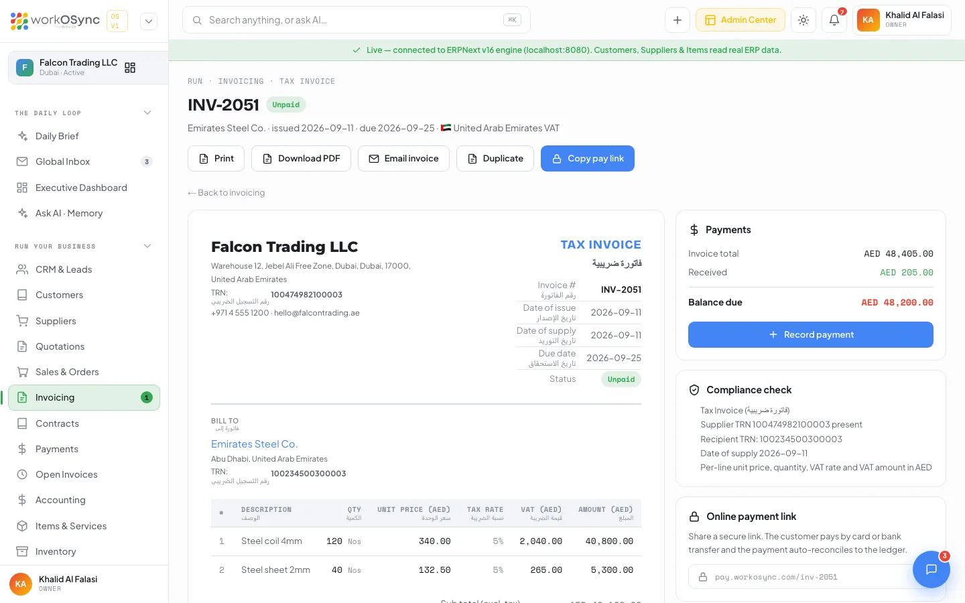Viewport: 965px width, 603px height.
Task: Select Invoicing in the sidebar
Action: coord(84,397)
